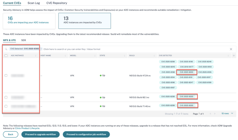Switch to Current CVEs tab
238x140 pixels.
point(12,3)
